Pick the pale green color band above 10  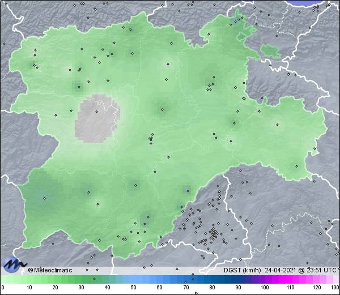(29, 279)
